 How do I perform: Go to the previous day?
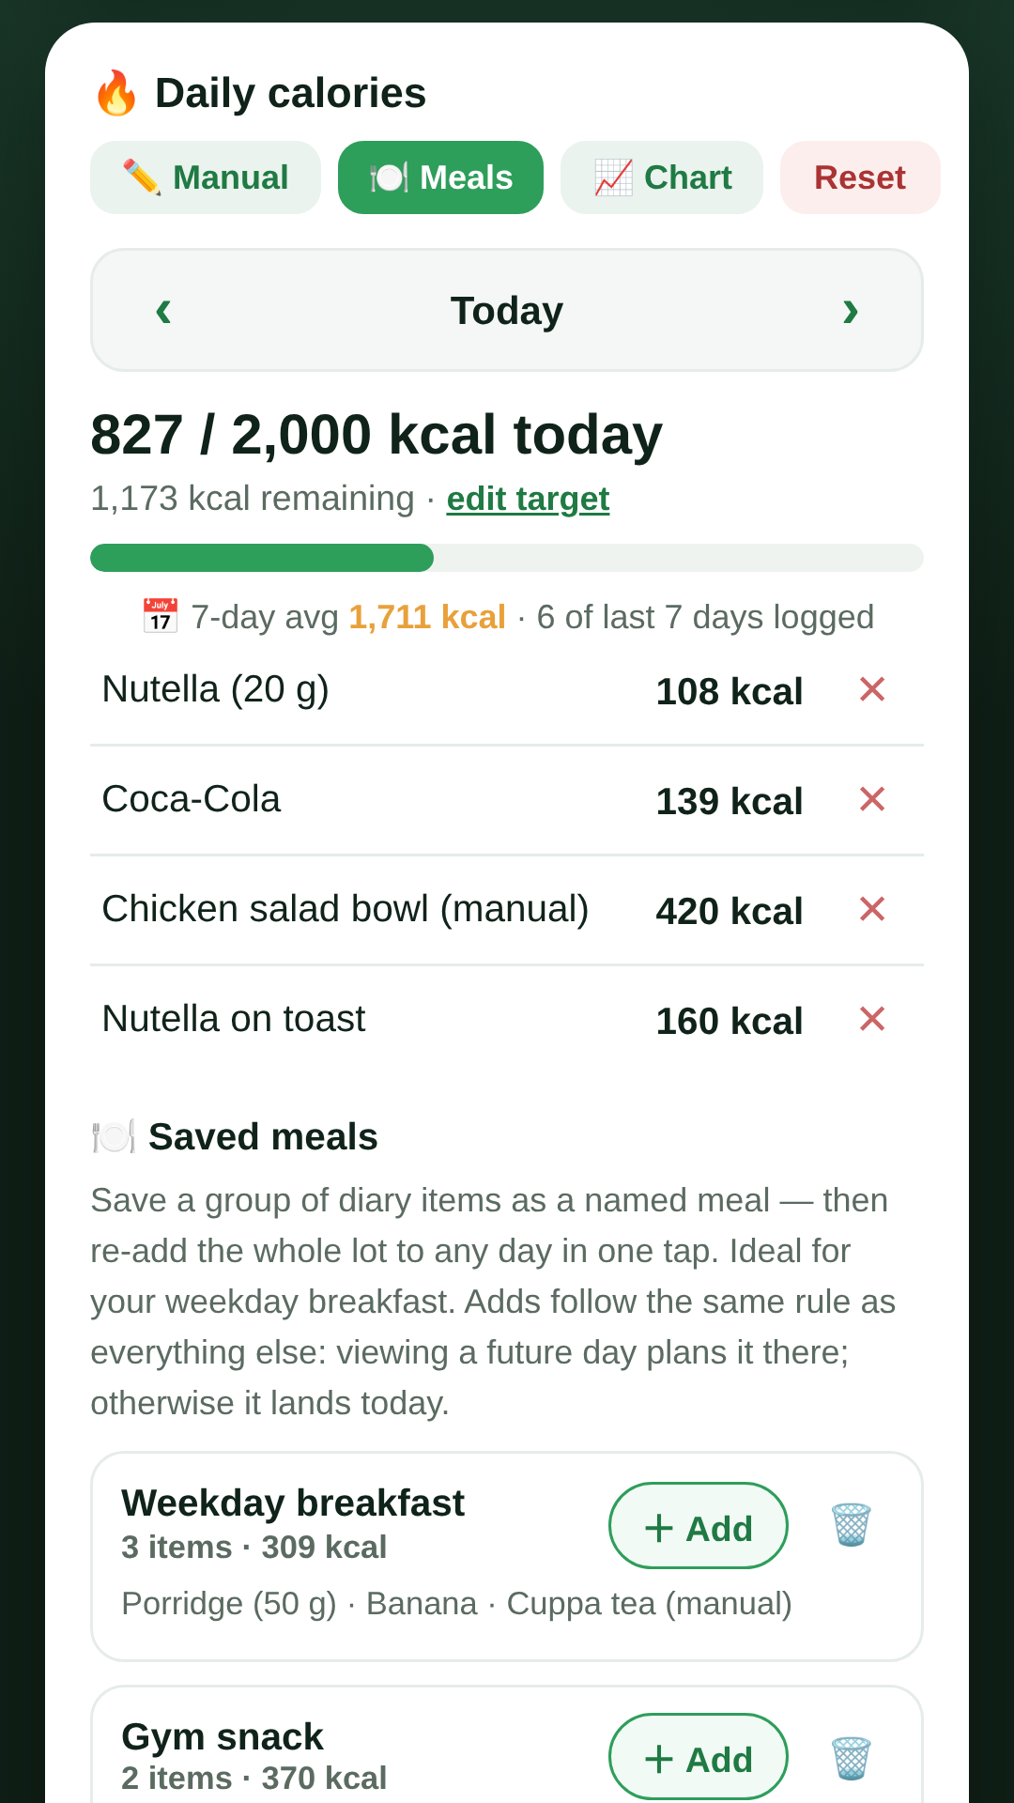click(163, 310)
